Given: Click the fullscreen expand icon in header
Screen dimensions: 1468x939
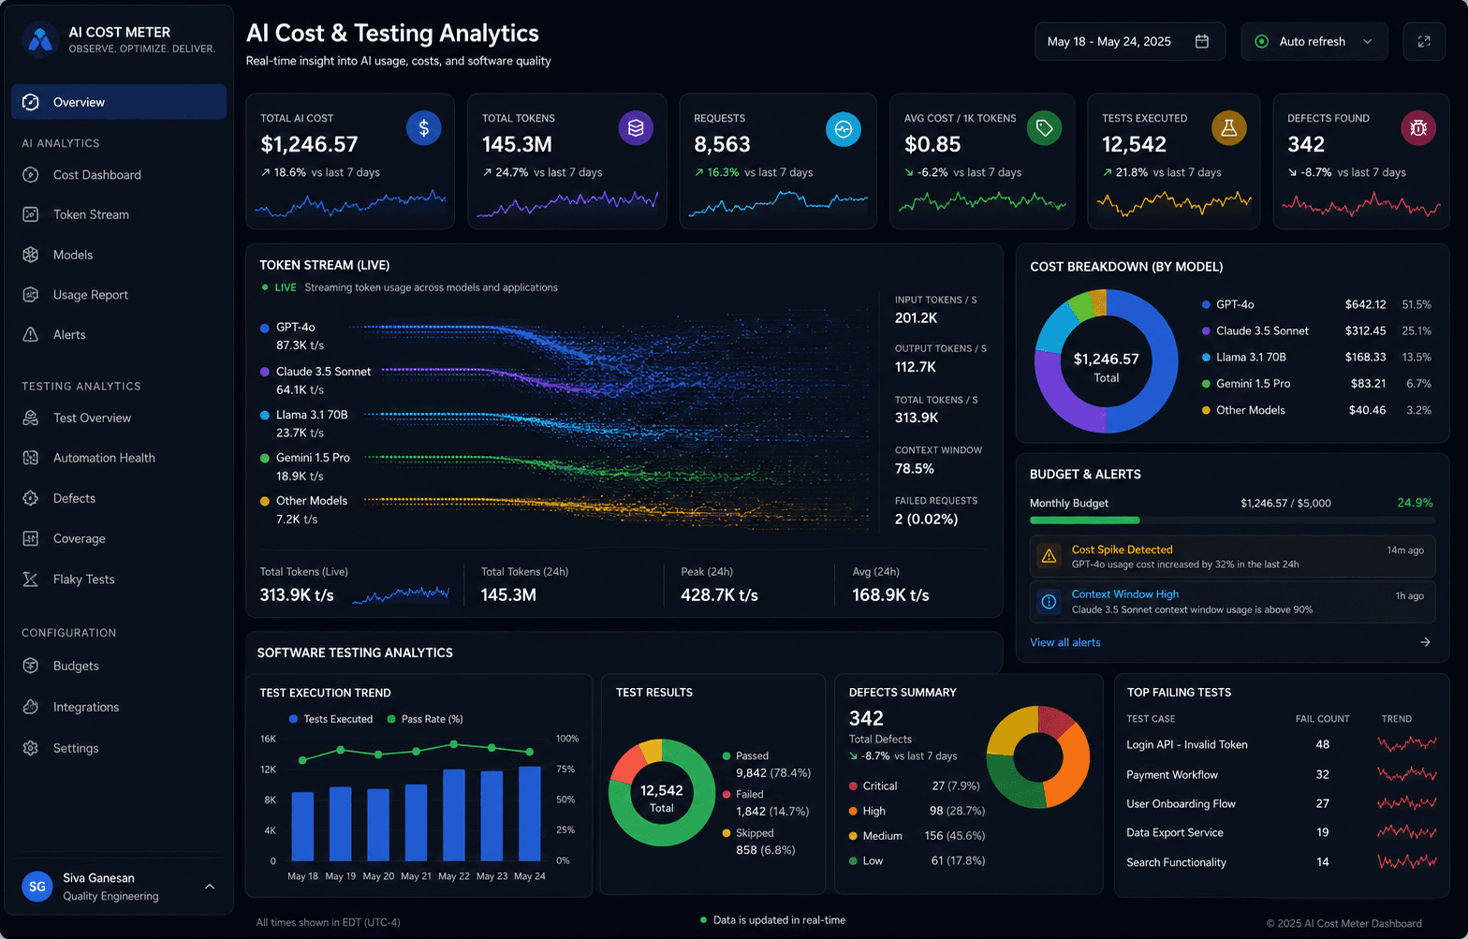Looking at the screenshot, I should click(1424, 41).
